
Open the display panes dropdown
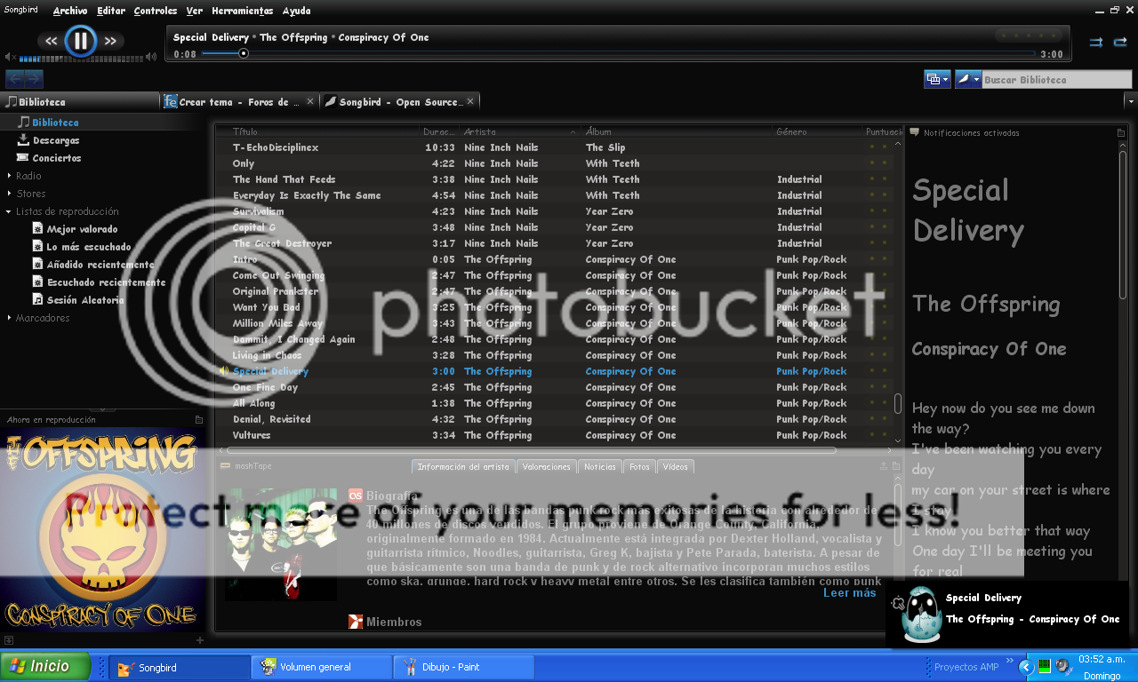tap(937, 79)
